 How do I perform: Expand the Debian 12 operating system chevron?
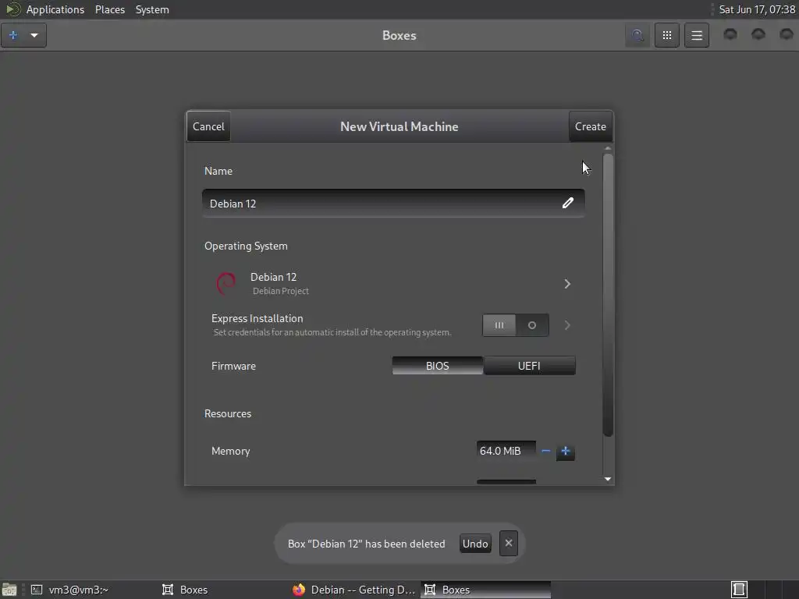567,284
